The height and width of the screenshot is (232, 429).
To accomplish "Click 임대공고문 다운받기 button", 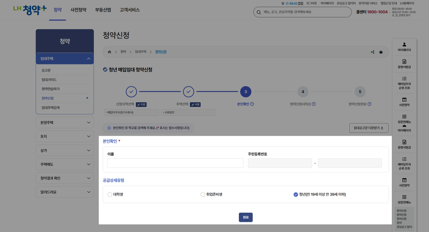I will point(369,128).
